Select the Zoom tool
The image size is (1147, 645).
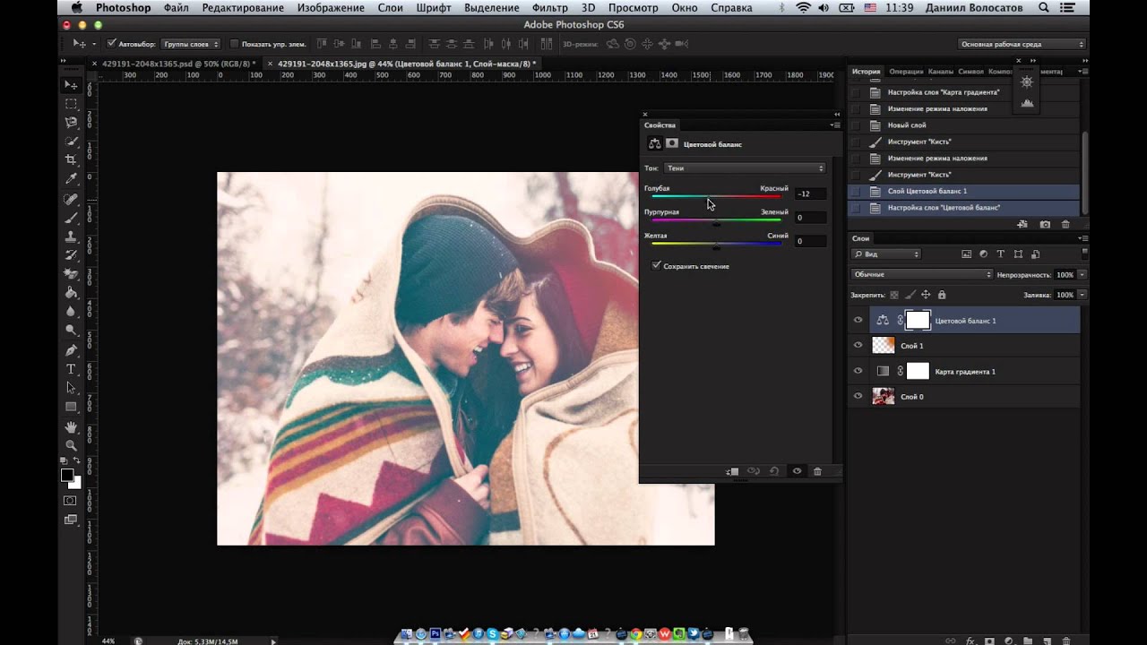(x=71, y=445)
